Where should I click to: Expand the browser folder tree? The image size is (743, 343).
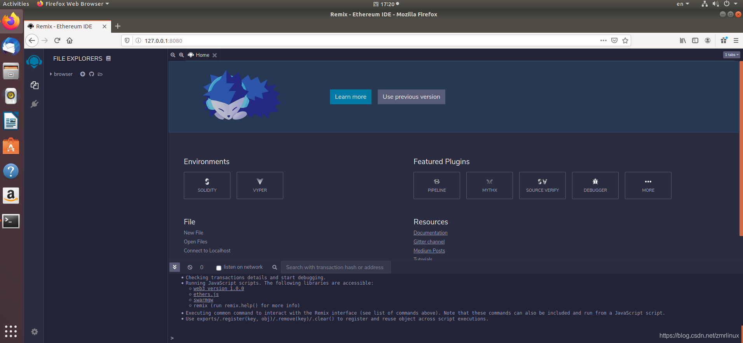click(x=51, y=74)
